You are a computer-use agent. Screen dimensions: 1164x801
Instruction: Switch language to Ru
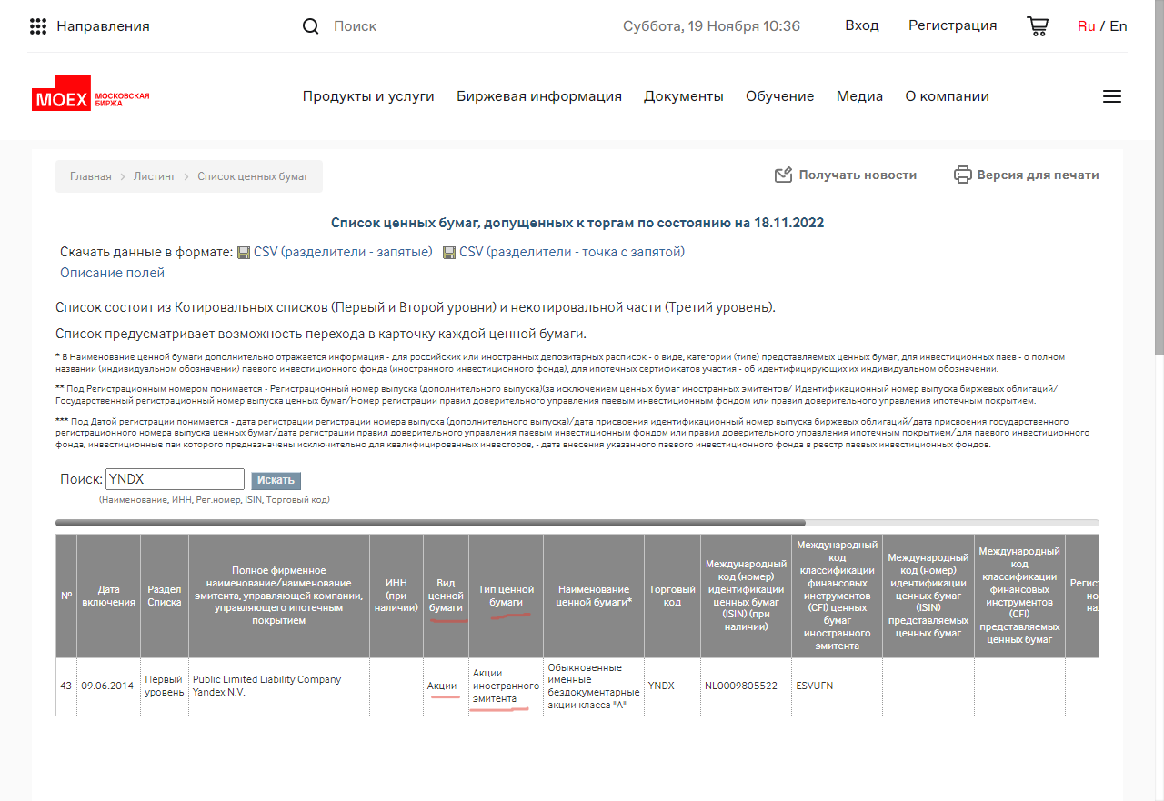[1086, 26]
